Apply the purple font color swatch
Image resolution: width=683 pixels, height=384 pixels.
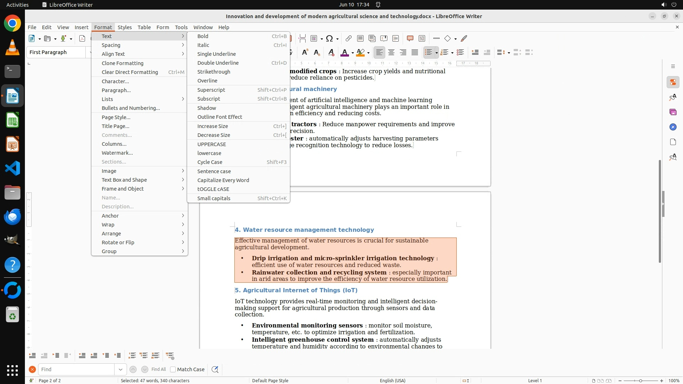pyautogui.click(x=344, y=53)
